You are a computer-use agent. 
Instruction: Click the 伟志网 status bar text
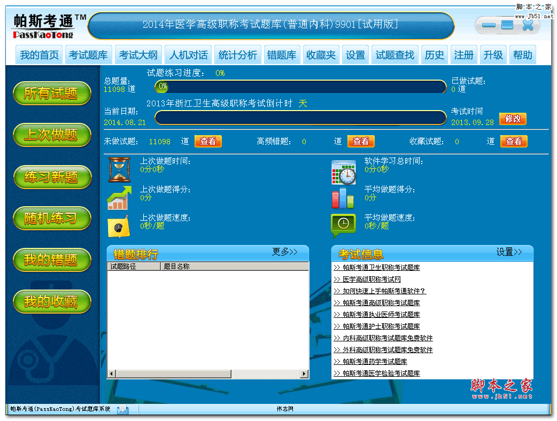click(285, 409)
